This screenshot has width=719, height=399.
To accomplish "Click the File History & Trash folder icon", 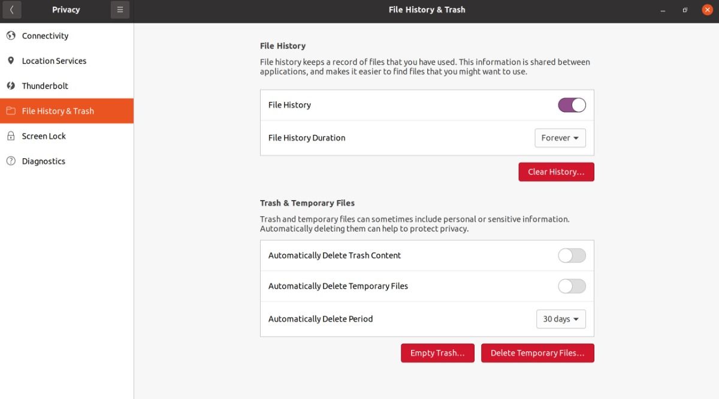I will 11,111.
